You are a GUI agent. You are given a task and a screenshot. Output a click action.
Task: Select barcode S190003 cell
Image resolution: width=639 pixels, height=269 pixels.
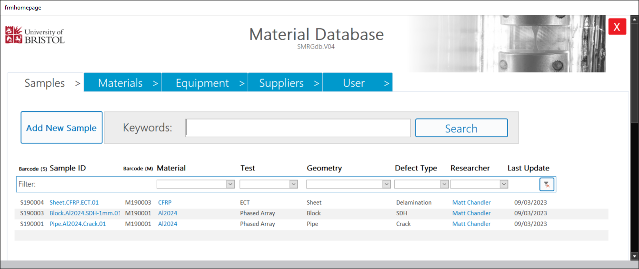(x=32, y=213)
